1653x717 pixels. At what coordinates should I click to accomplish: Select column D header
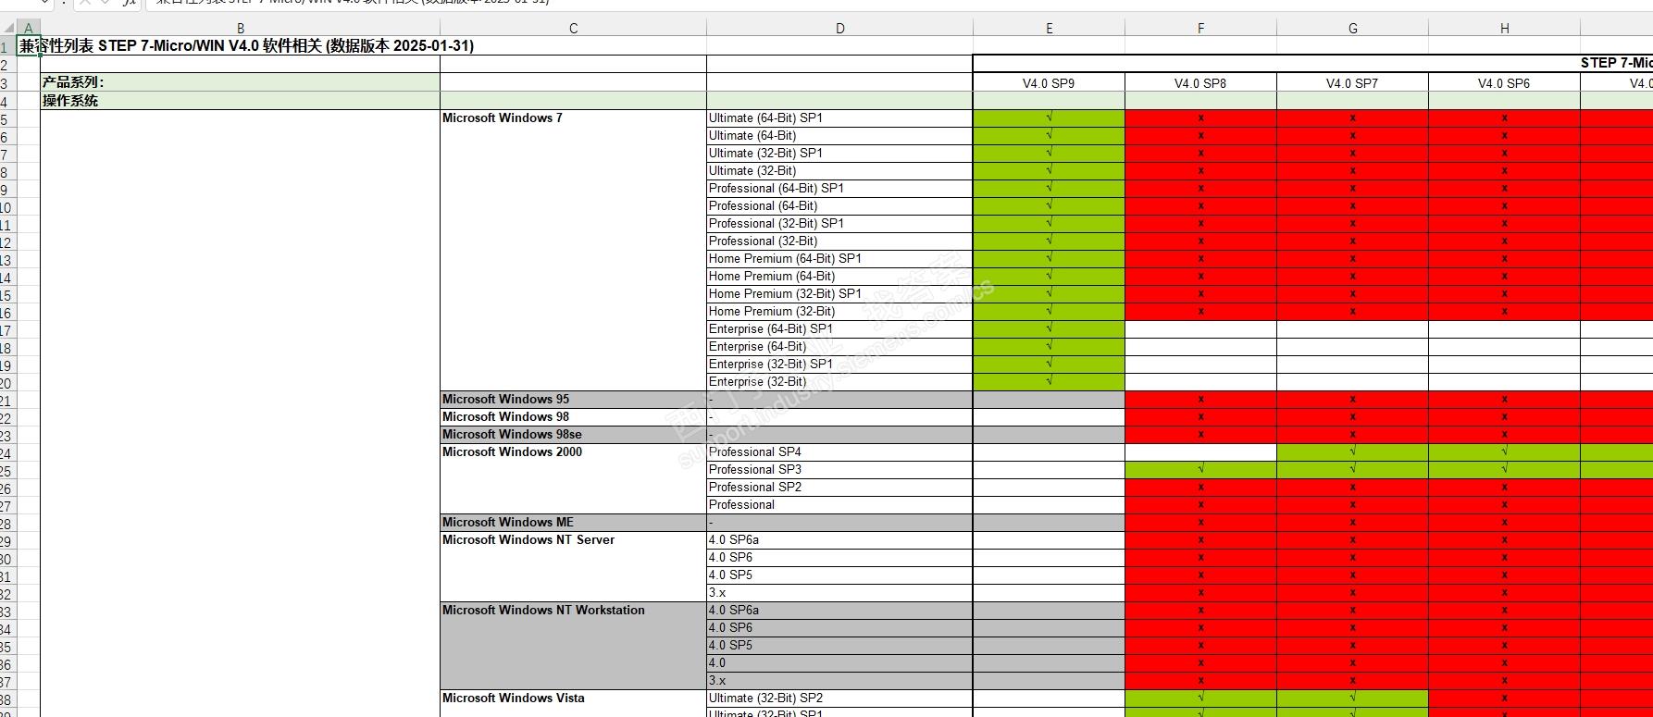click(x=840, y=29)
